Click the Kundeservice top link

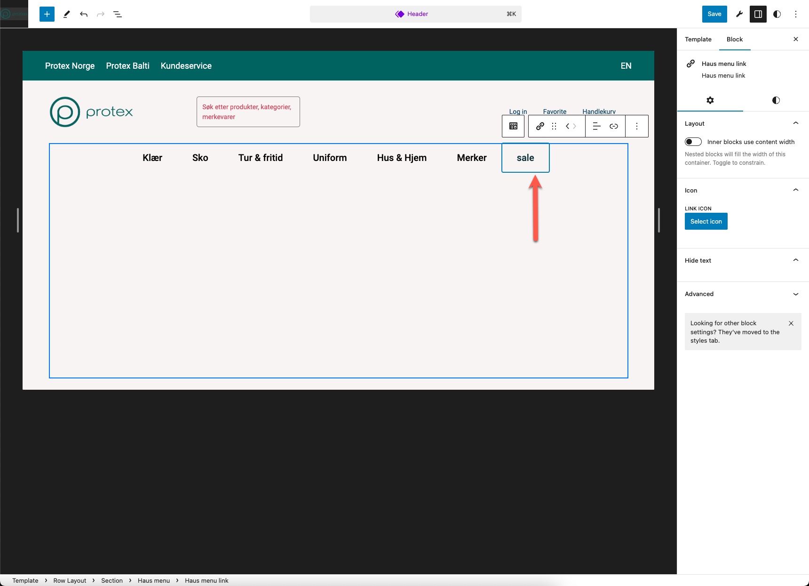pyautogui.click(x=186, y=66)
